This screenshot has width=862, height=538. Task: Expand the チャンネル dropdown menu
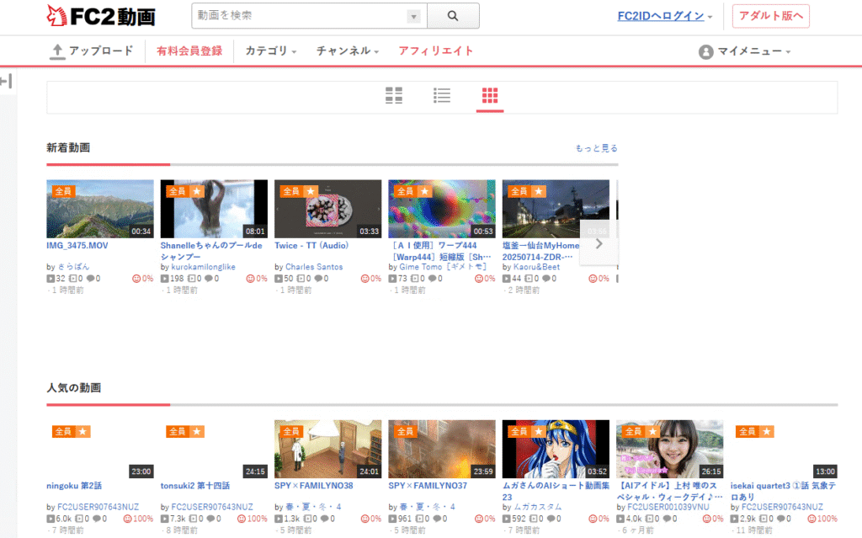pos(347,51)
